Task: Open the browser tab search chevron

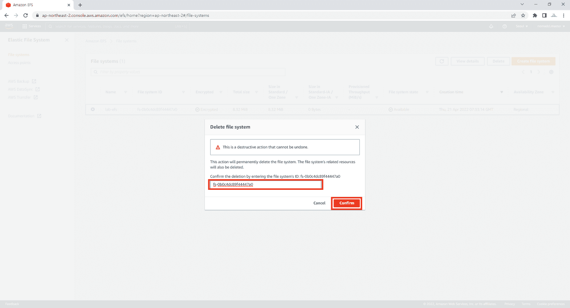Action: coord(522,4)
